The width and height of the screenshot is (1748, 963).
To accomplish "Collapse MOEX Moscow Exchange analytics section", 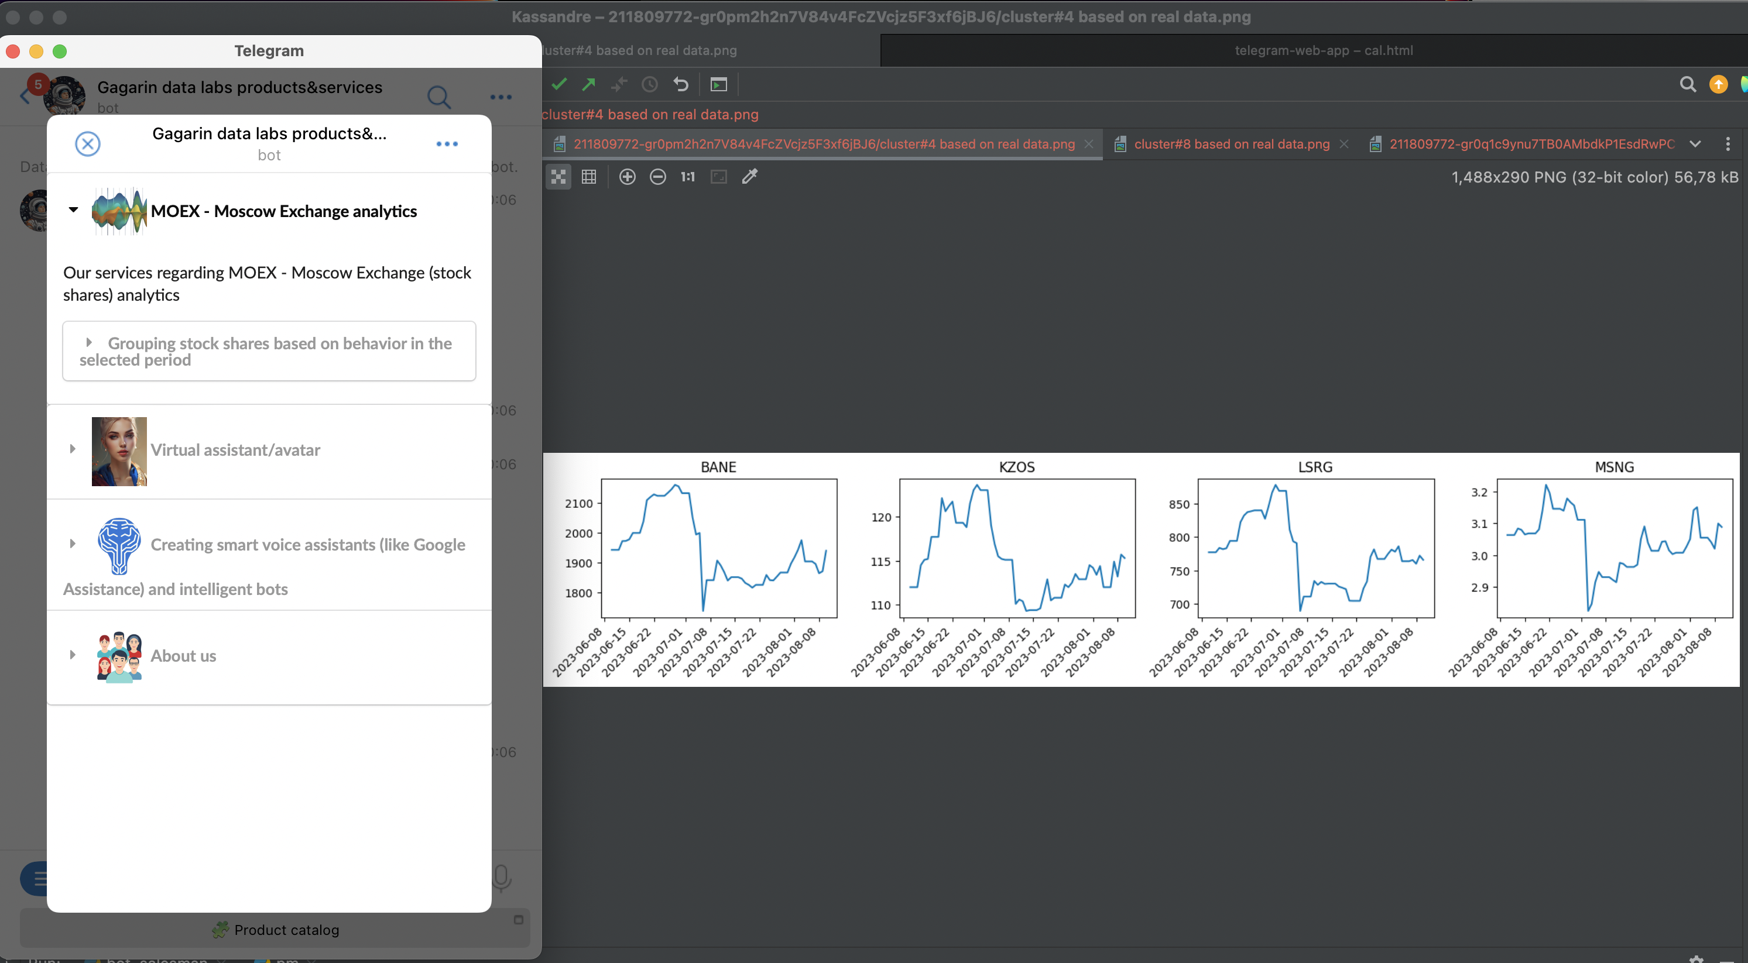I will [x=73, y=210].
